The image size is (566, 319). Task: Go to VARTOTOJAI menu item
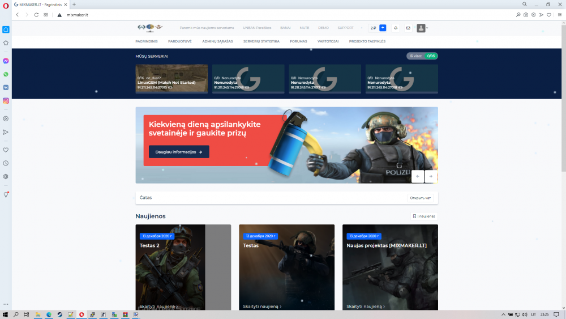[328, 41]
